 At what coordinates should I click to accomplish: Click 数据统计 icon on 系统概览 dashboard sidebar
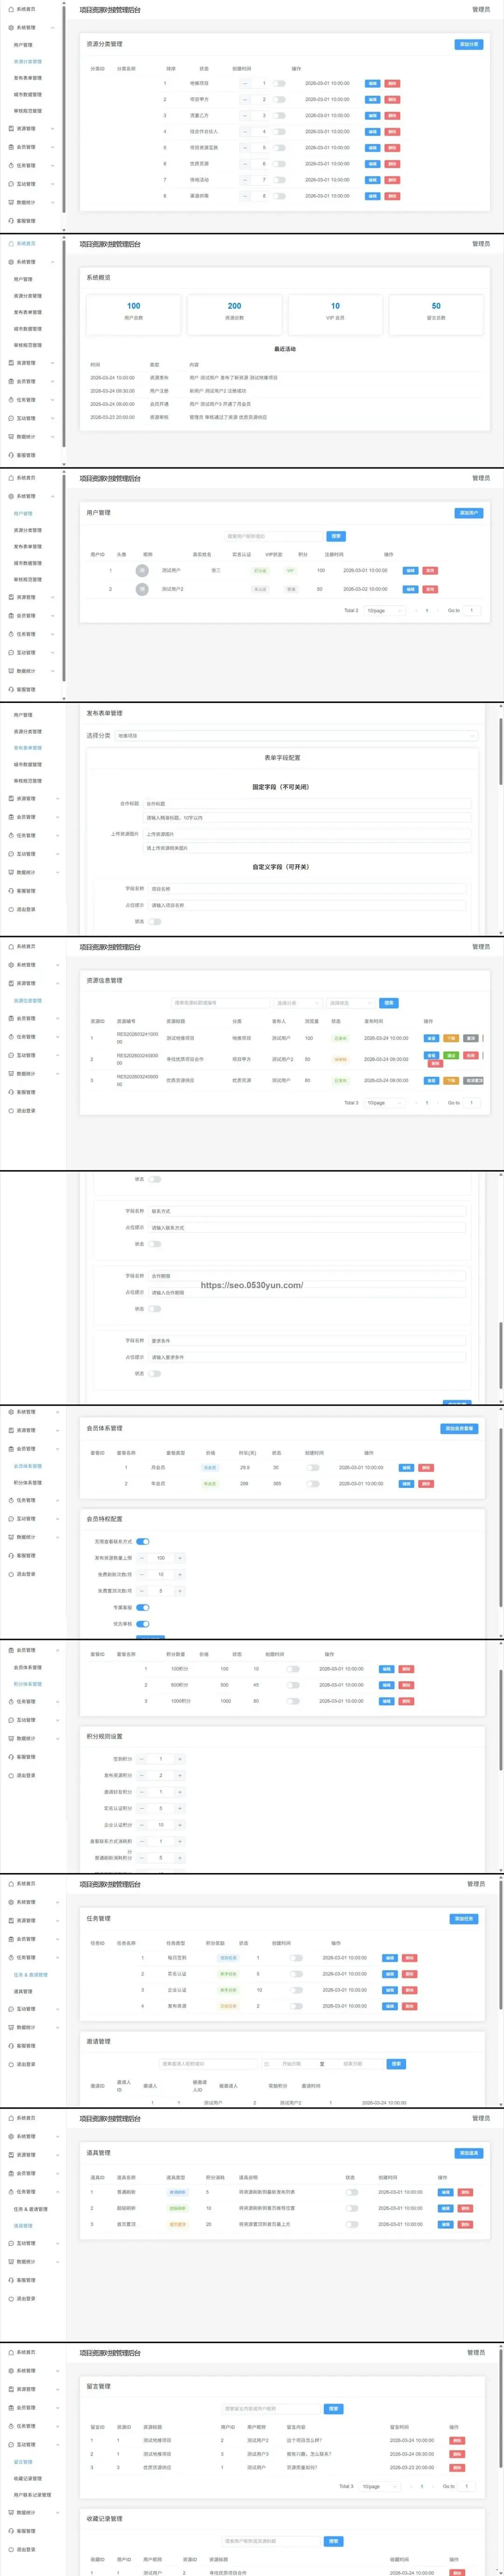[x=11, y=437]
